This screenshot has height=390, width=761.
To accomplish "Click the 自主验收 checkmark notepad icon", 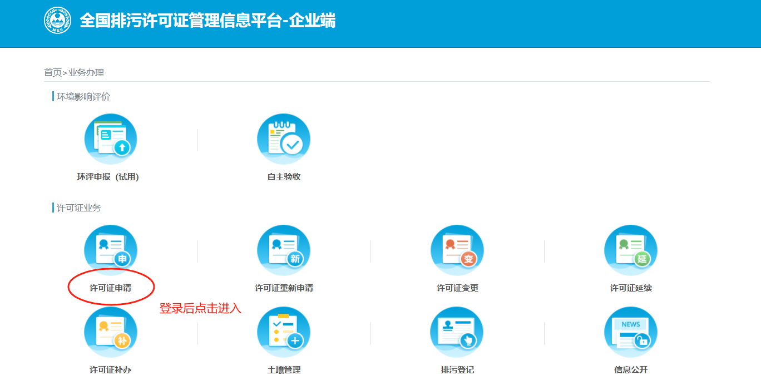I will coord(284,140).
